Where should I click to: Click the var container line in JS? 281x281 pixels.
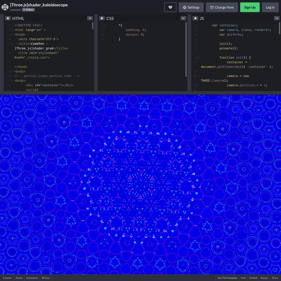(225, 25)
